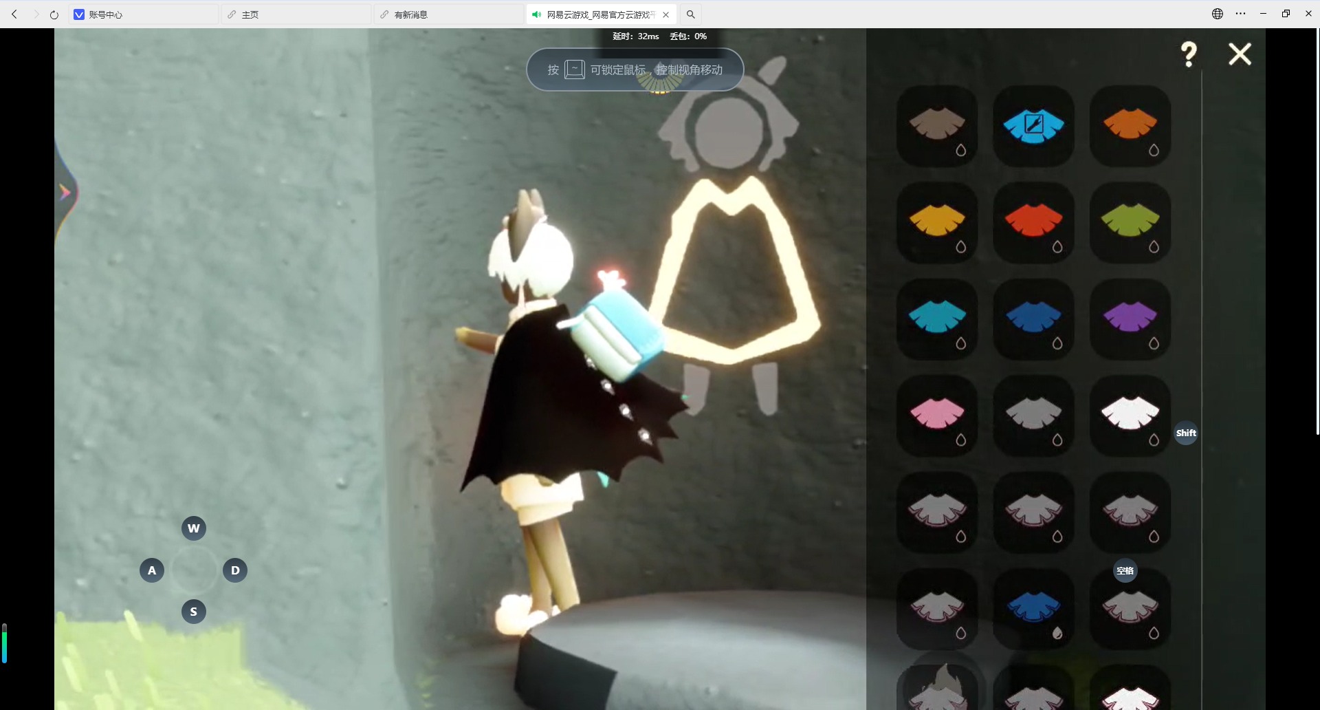1320x710 pixels.
Task: Open the globe language icon
Action: pyautogui.click(x=1218, y=14)
